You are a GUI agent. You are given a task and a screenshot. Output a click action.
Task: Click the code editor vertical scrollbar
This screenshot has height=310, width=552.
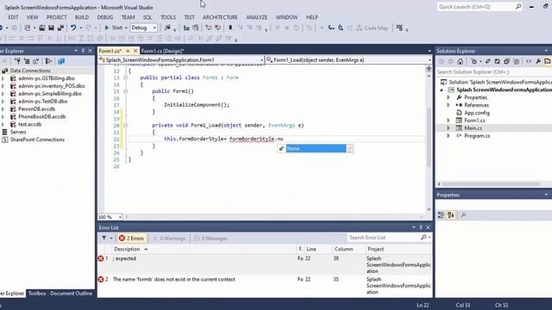429,137
